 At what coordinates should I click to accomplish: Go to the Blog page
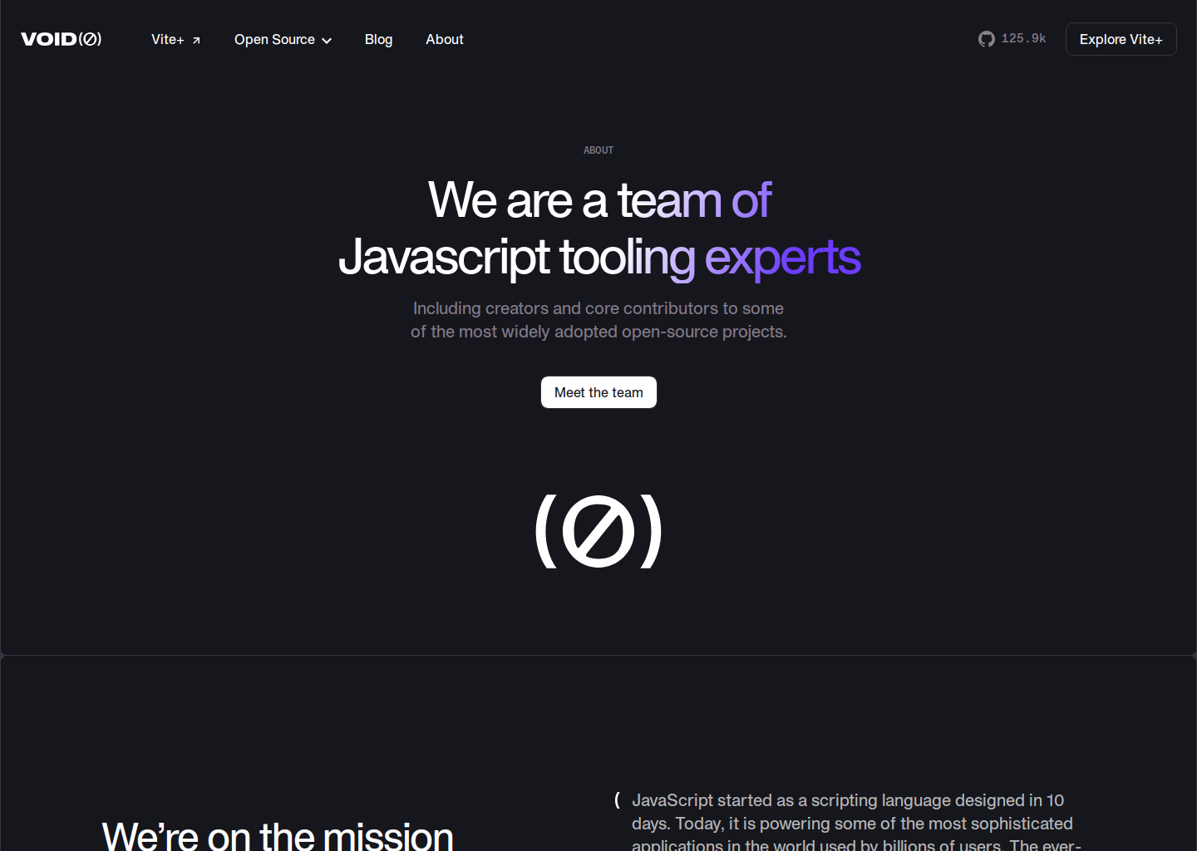(x=378, y=39)
